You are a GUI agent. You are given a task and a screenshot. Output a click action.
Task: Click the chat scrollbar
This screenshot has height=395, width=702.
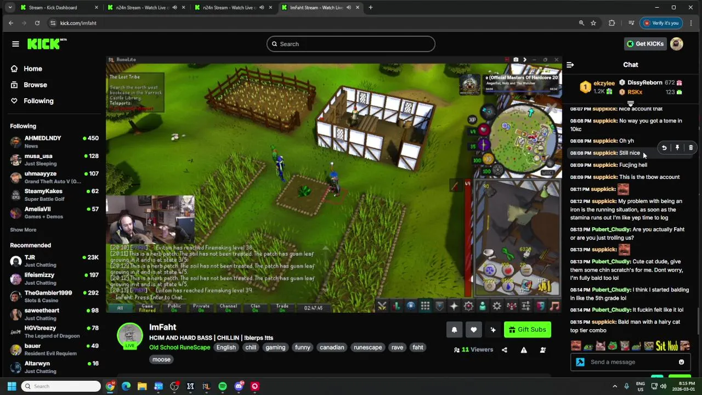click(698, 320)
